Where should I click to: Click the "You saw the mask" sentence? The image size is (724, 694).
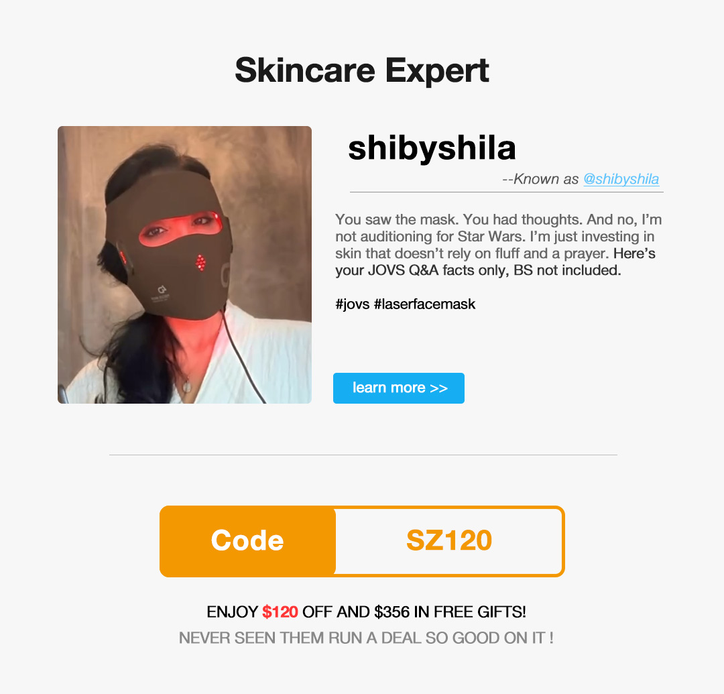click(x=398, y=219)
